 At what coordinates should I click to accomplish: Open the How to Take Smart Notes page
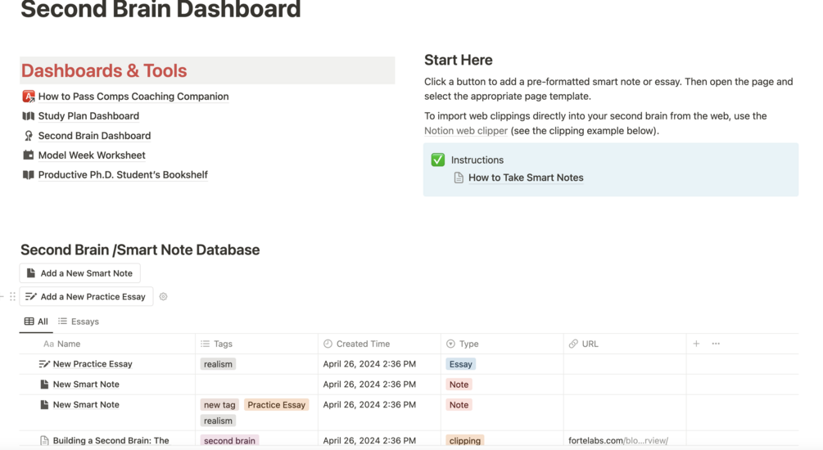click(x=525, y=178)
